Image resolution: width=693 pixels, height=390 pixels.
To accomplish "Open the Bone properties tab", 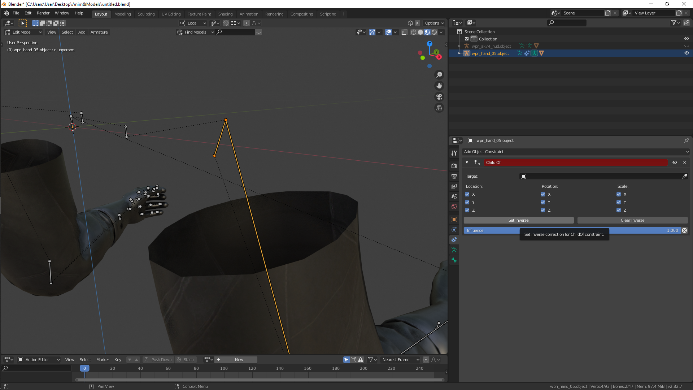I will tap(454, 260).
